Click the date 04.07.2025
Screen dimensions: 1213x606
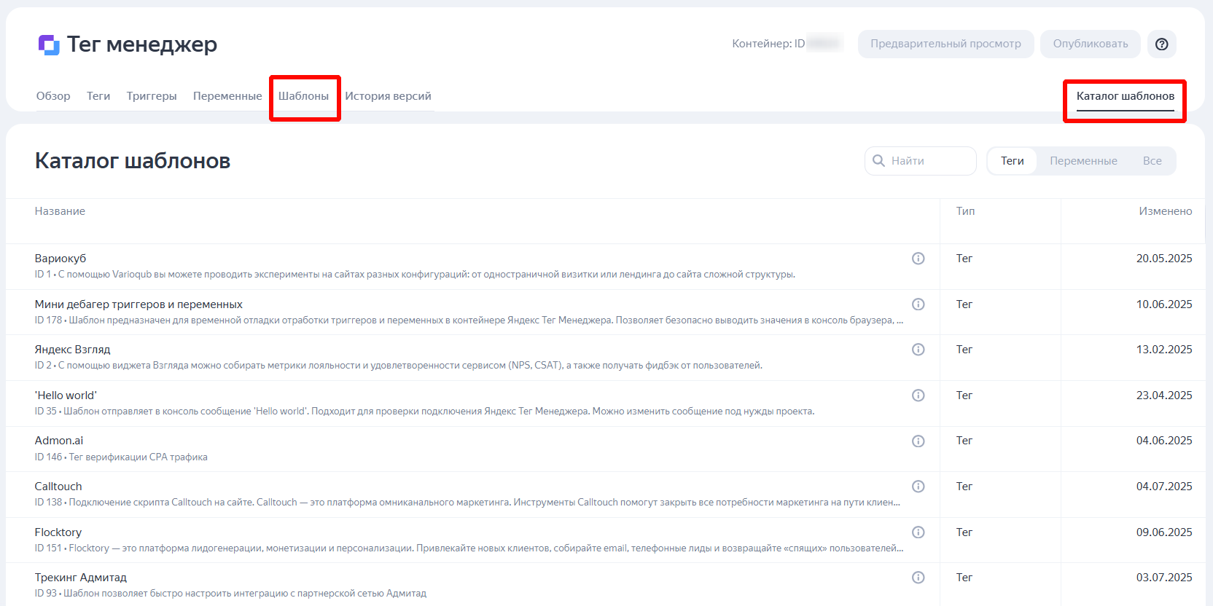(1164, 487)
